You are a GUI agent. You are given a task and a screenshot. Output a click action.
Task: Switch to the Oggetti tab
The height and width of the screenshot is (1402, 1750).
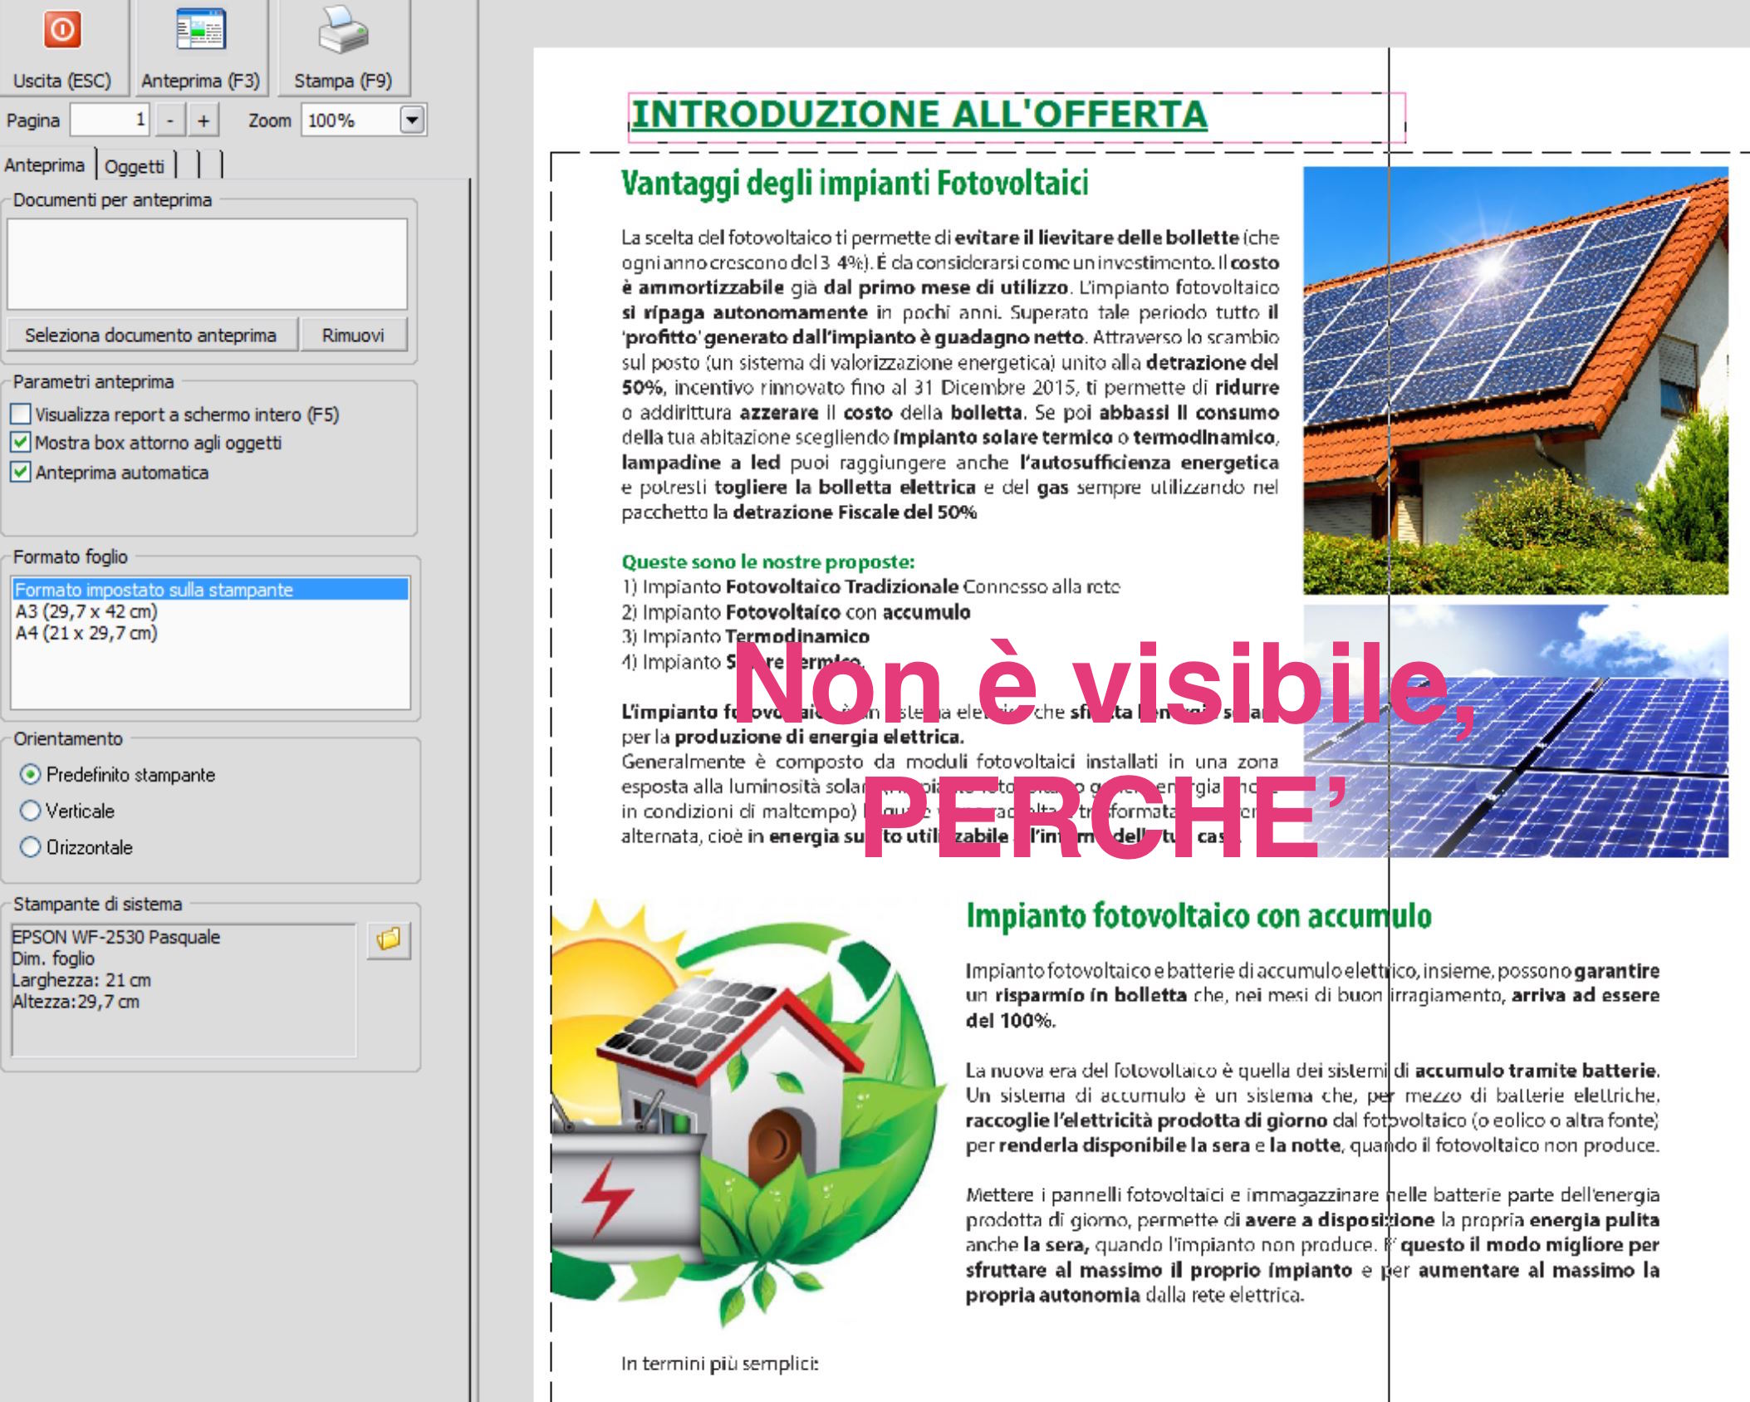(x=135, y=166)
